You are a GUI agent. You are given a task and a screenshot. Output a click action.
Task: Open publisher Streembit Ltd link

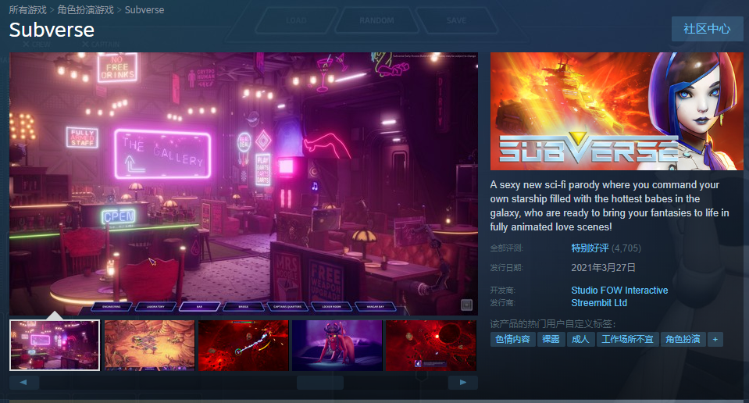[x=599, y=303]
